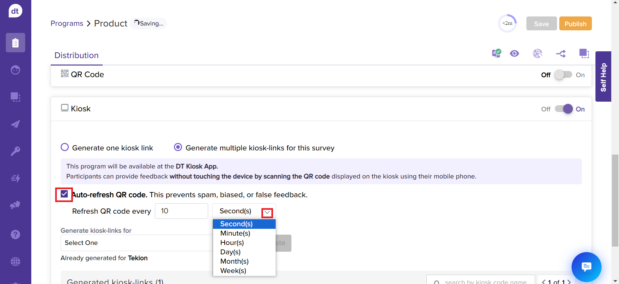Open the Select One kiosk-links dropdown
This screenshot has height=284, width=619.
[136, 243]
